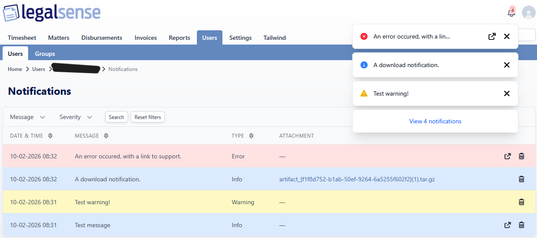This screenshot has height=238, width=537.
Task: Open link on Test message row
Action: (x=508, y=225)
